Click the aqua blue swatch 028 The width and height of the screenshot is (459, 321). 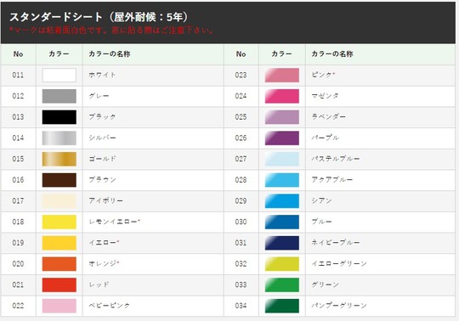click(x=282, y=180)
